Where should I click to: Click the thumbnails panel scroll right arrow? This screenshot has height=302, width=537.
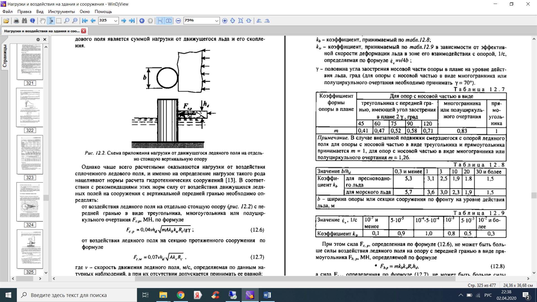40,279
